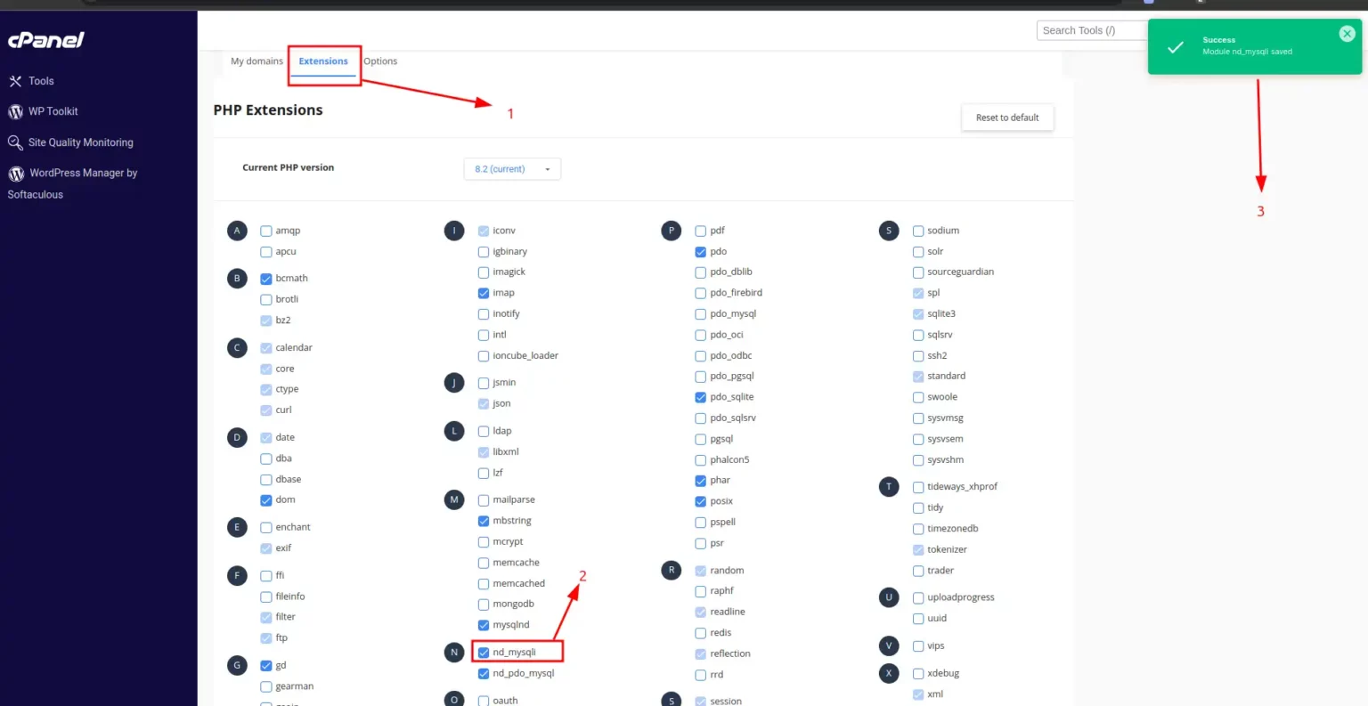Open the Tools section in sidebar
The height and width of the screenshot is (706, 1368).
click(x=41, y=81)
